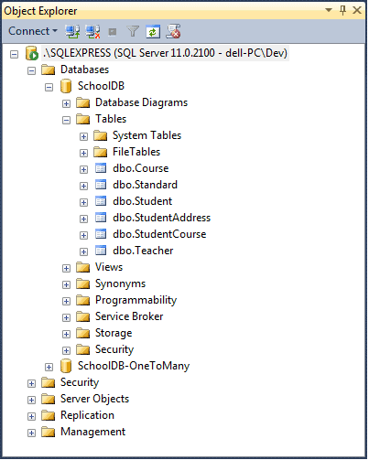Select the SQLEXPRESS server node
This screenshot has width=369, height=460.
point(165,53)
